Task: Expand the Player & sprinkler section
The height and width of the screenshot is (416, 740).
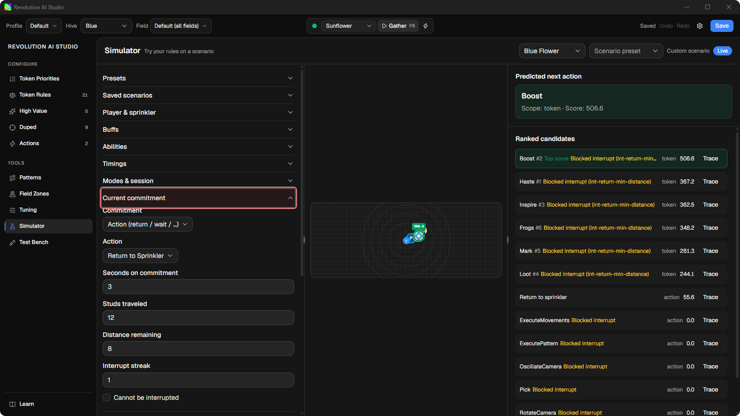Action: (x=198, y=112)
